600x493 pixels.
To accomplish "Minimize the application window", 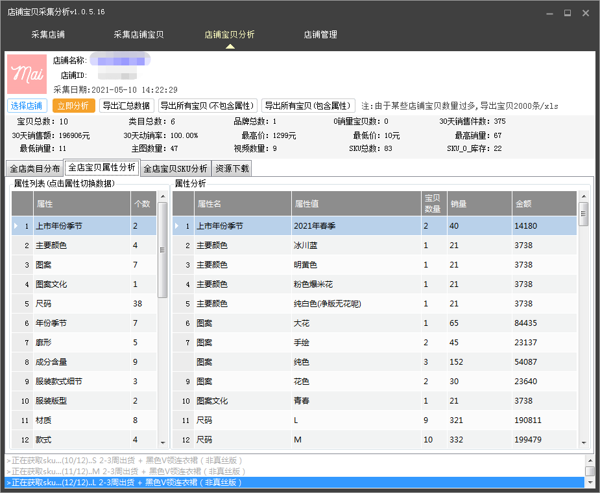I will point(550,14).
